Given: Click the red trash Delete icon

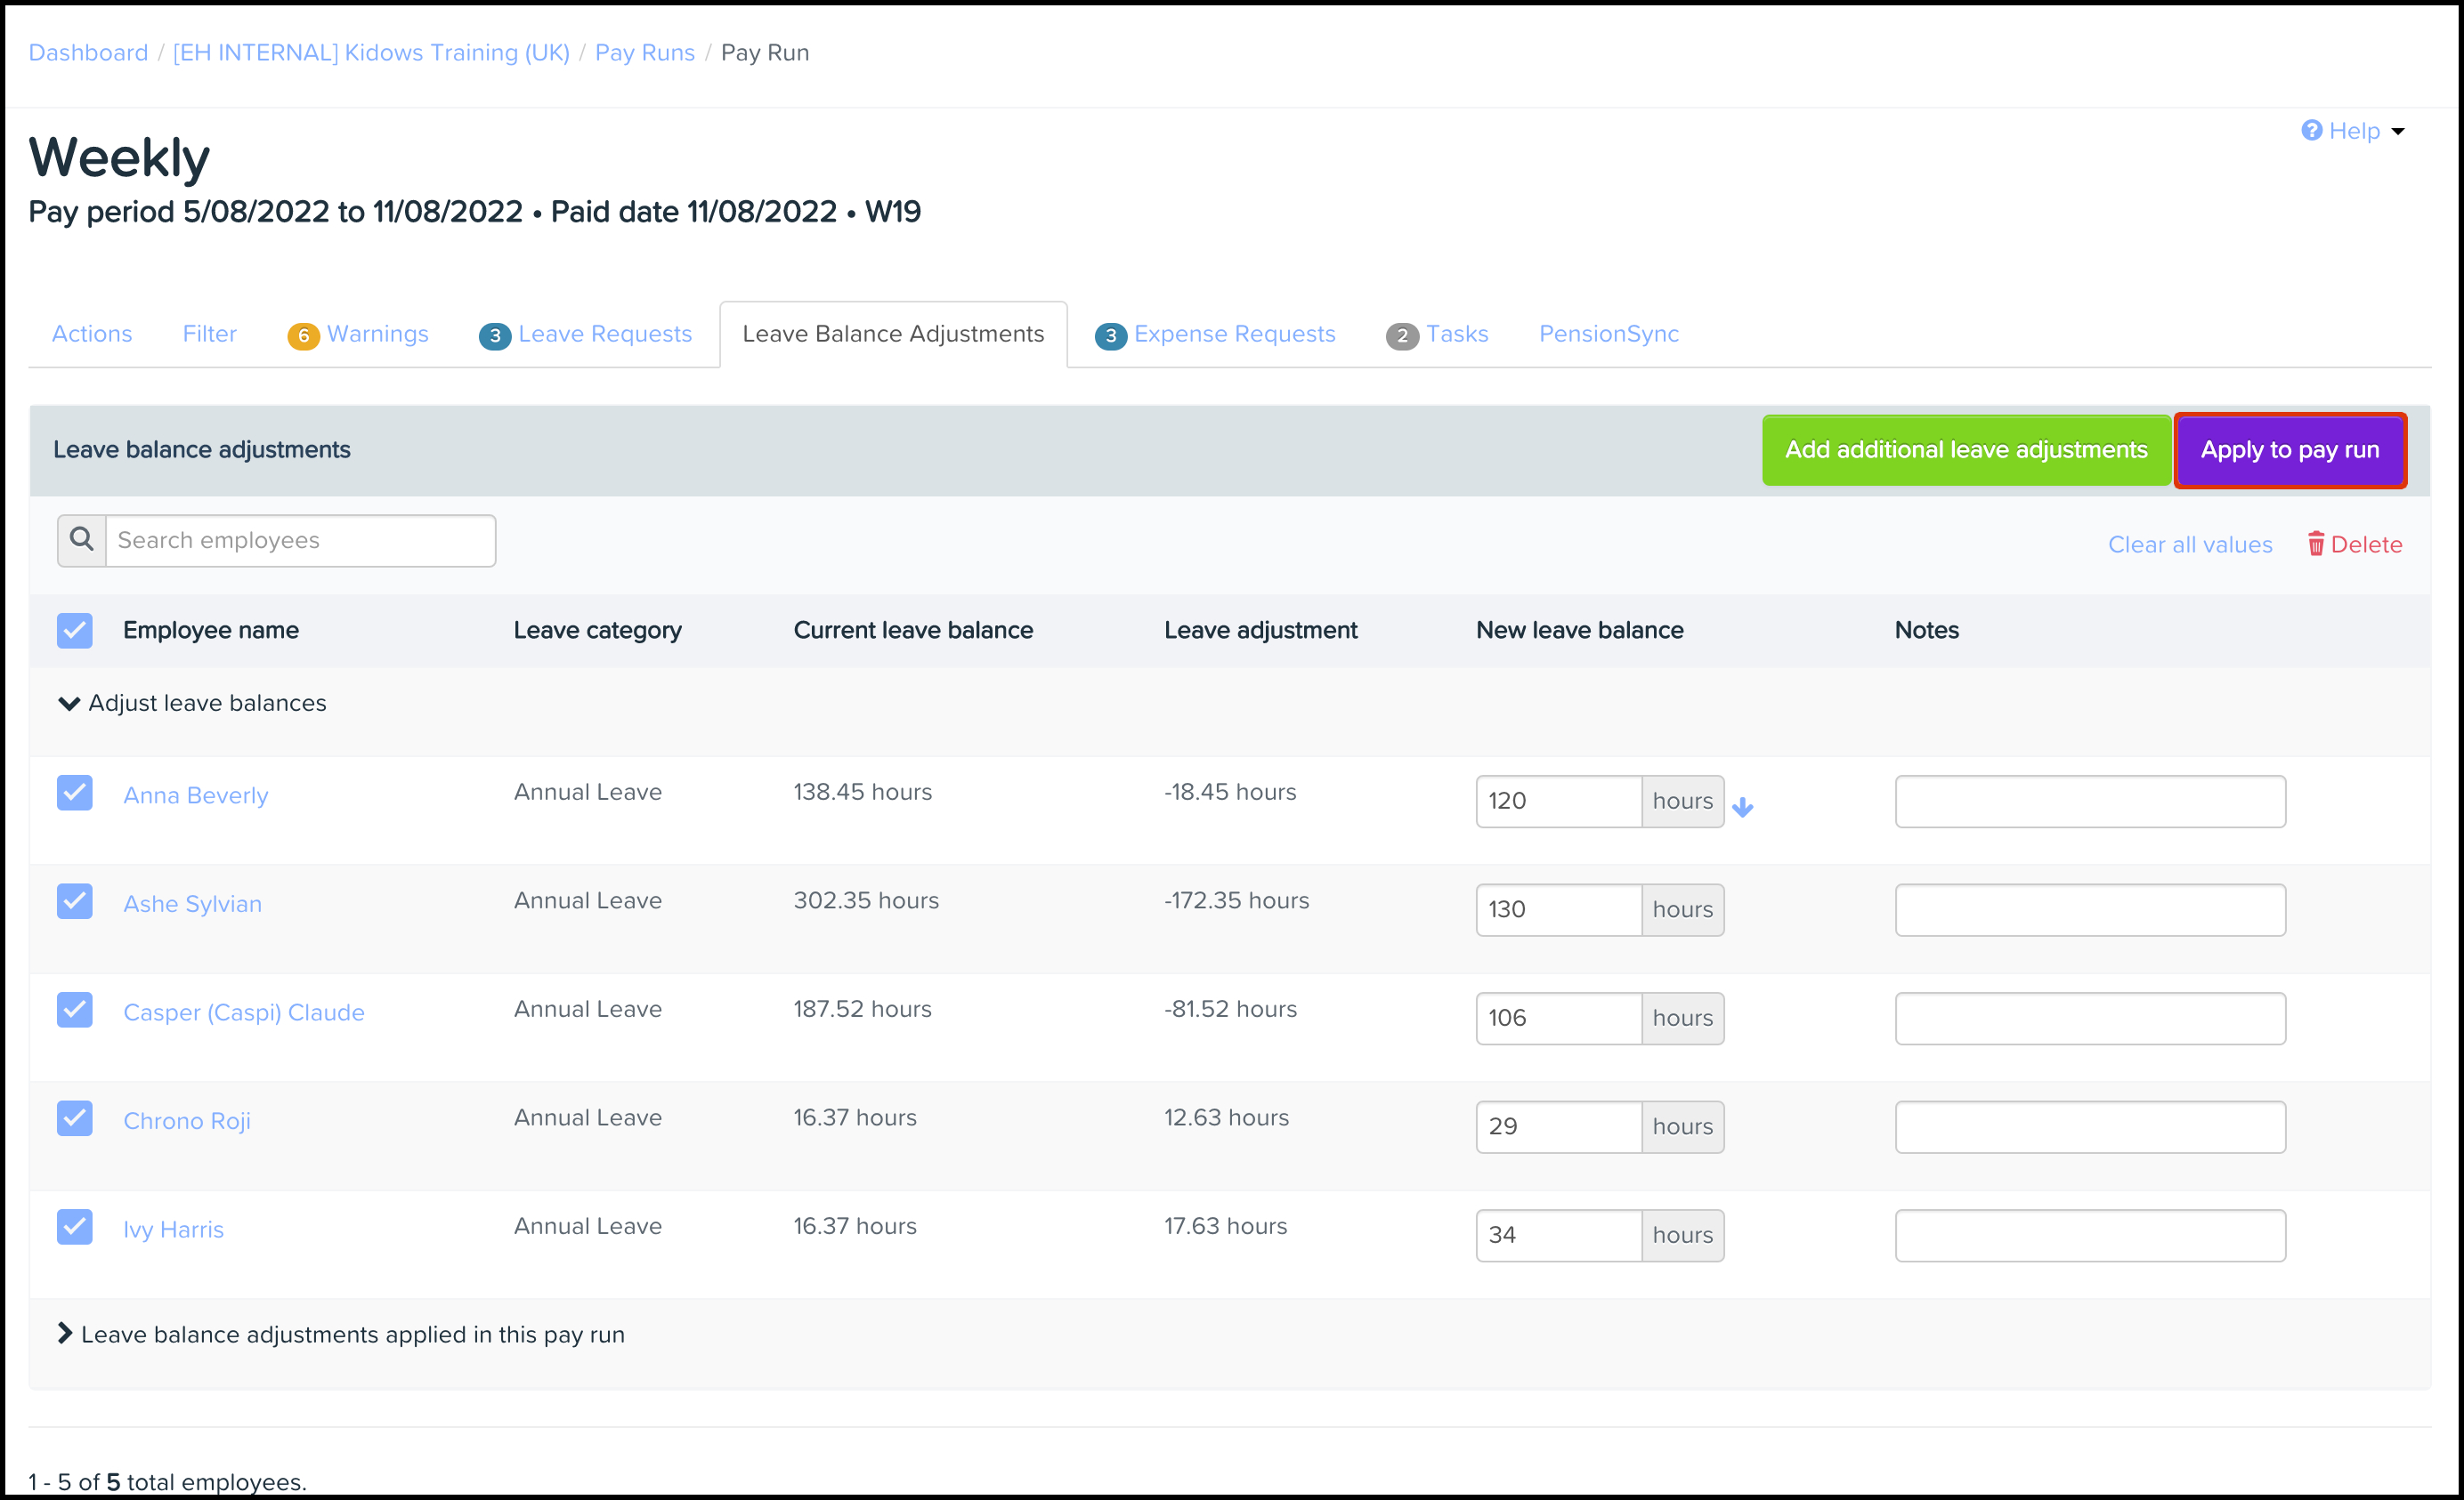Looking at the screenshot, I should click(x=2315, y=544).
